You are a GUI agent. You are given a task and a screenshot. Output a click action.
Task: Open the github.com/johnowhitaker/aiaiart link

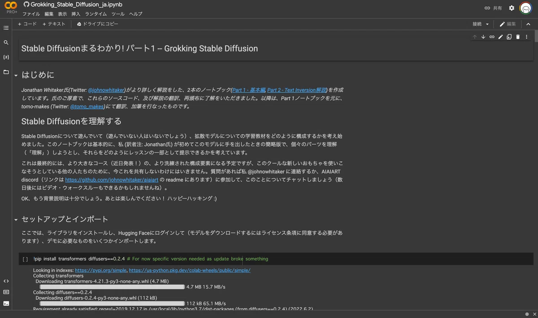pyautogui.click(x=112, y=179)
